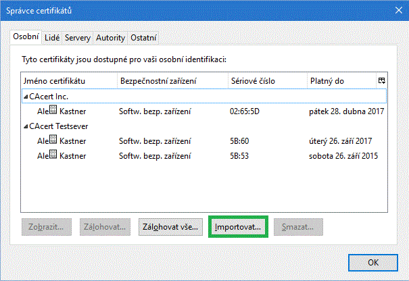Collapse the CAcert Testsever certificate group
409x281 pixels.
26,126
